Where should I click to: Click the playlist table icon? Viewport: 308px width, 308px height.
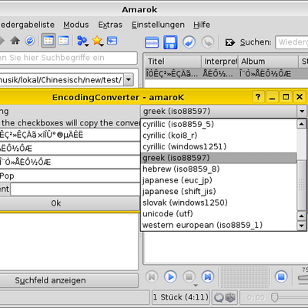[152, 42]
